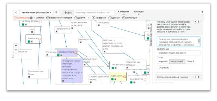Image resolution: width=217 pixels, height=101 pixels.
Task: Go back with the left arrow button
Action: coord(16,12)
